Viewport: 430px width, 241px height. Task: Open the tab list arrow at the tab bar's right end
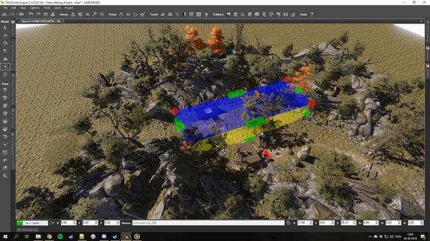click(x=421, y=21)
